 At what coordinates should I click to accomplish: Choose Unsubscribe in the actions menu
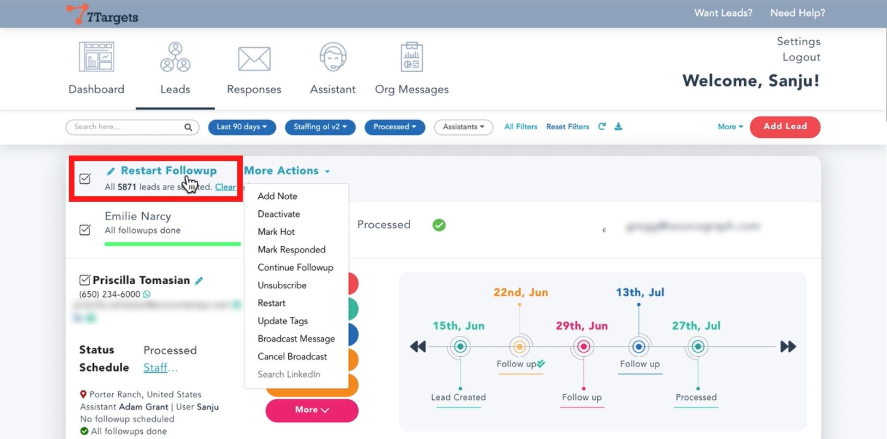282,286
